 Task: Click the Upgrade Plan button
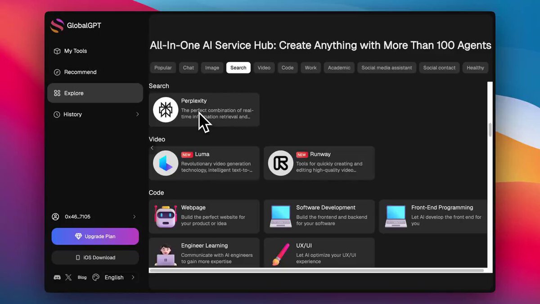(95, 237)
